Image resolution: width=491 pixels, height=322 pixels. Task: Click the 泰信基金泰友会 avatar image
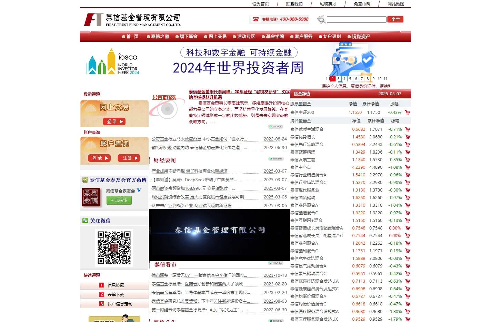pos(91,197)
